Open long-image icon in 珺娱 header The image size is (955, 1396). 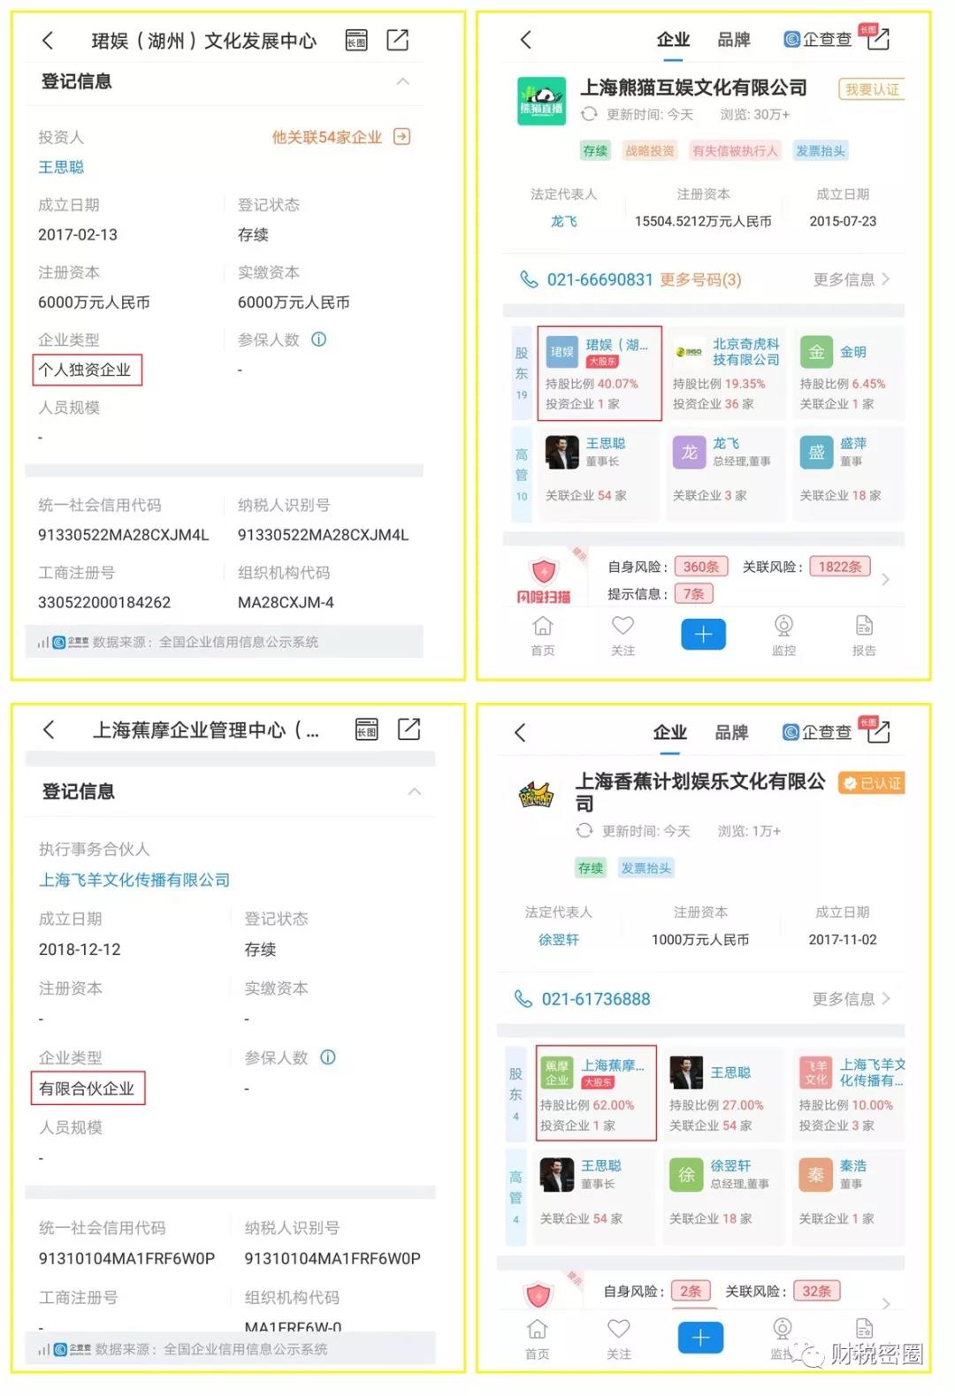[x=356, y=40]
